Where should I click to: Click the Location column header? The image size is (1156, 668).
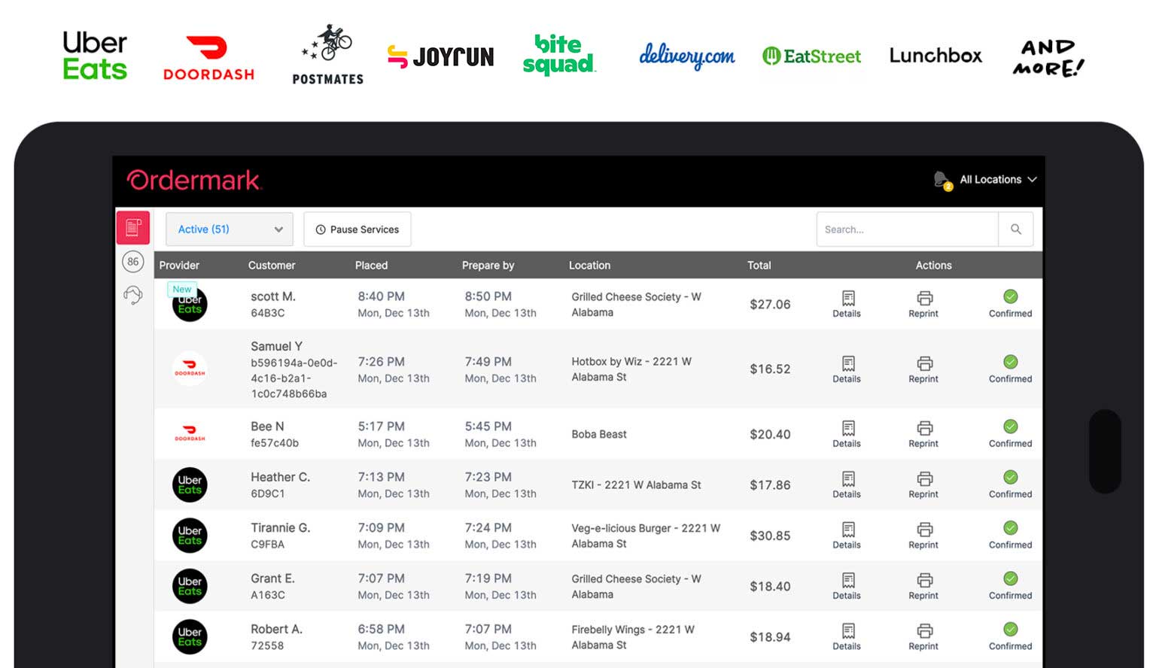coord(590,266)
